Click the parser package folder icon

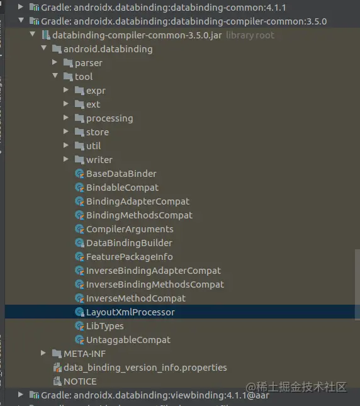[68, 63]
